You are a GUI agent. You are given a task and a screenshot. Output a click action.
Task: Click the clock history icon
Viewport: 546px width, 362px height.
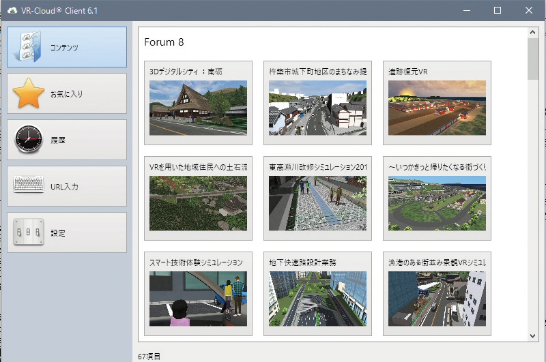29,140
